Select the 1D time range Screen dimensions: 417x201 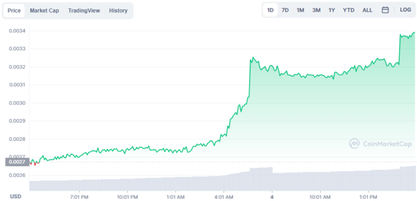tap(270, 11)
